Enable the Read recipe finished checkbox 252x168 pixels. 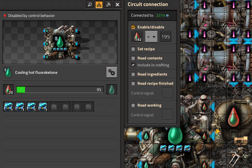point(133,84)
